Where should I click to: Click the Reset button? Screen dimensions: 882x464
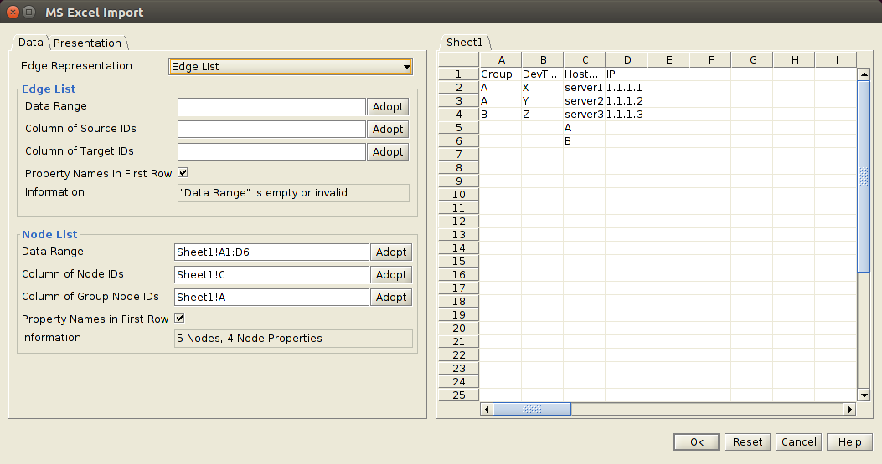747,442
